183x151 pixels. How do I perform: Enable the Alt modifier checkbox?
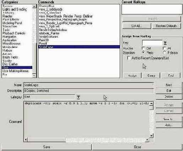[x=164, y=48]
